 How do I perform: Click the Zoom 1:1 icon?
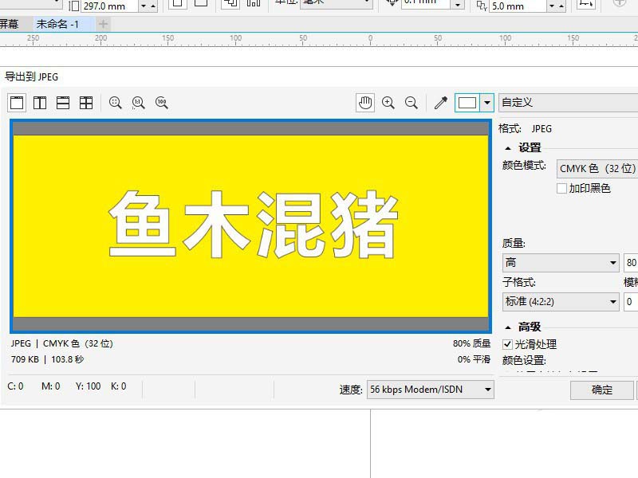tap(137, 103)
